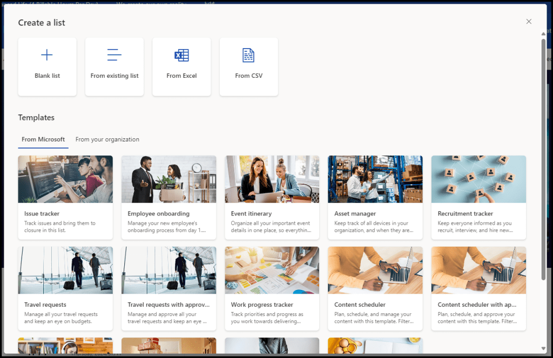Click the scrollbar up arrow
The image size is (553, 358).
(543, 33)
